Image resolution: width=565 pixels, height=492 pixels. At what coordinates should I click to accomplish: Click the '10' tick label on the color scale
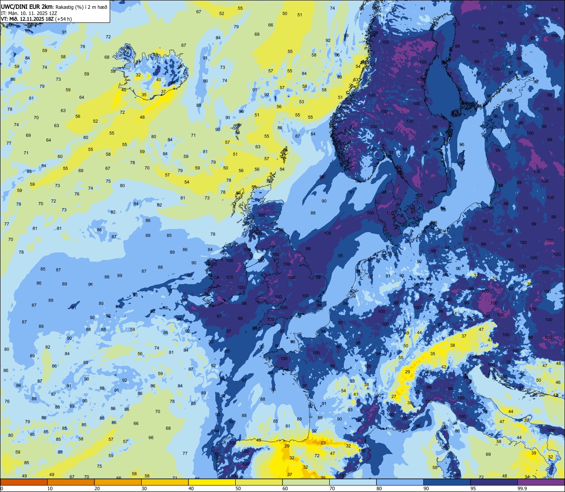click(50, 488)
